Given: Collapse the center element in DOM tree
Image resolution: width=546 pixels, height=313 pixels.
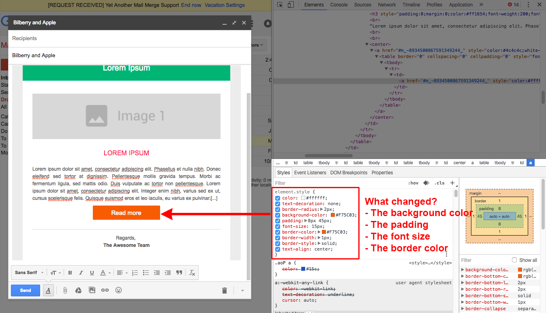Looking at the screenshot, I should click(367, 44).
